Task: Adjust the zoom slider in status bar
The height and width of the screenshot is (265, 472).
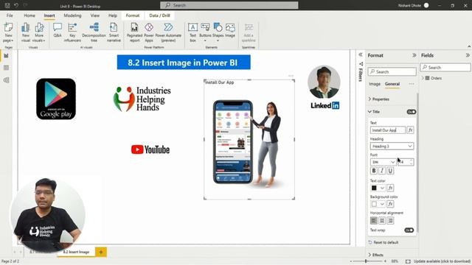Action: tap(367, 261)
